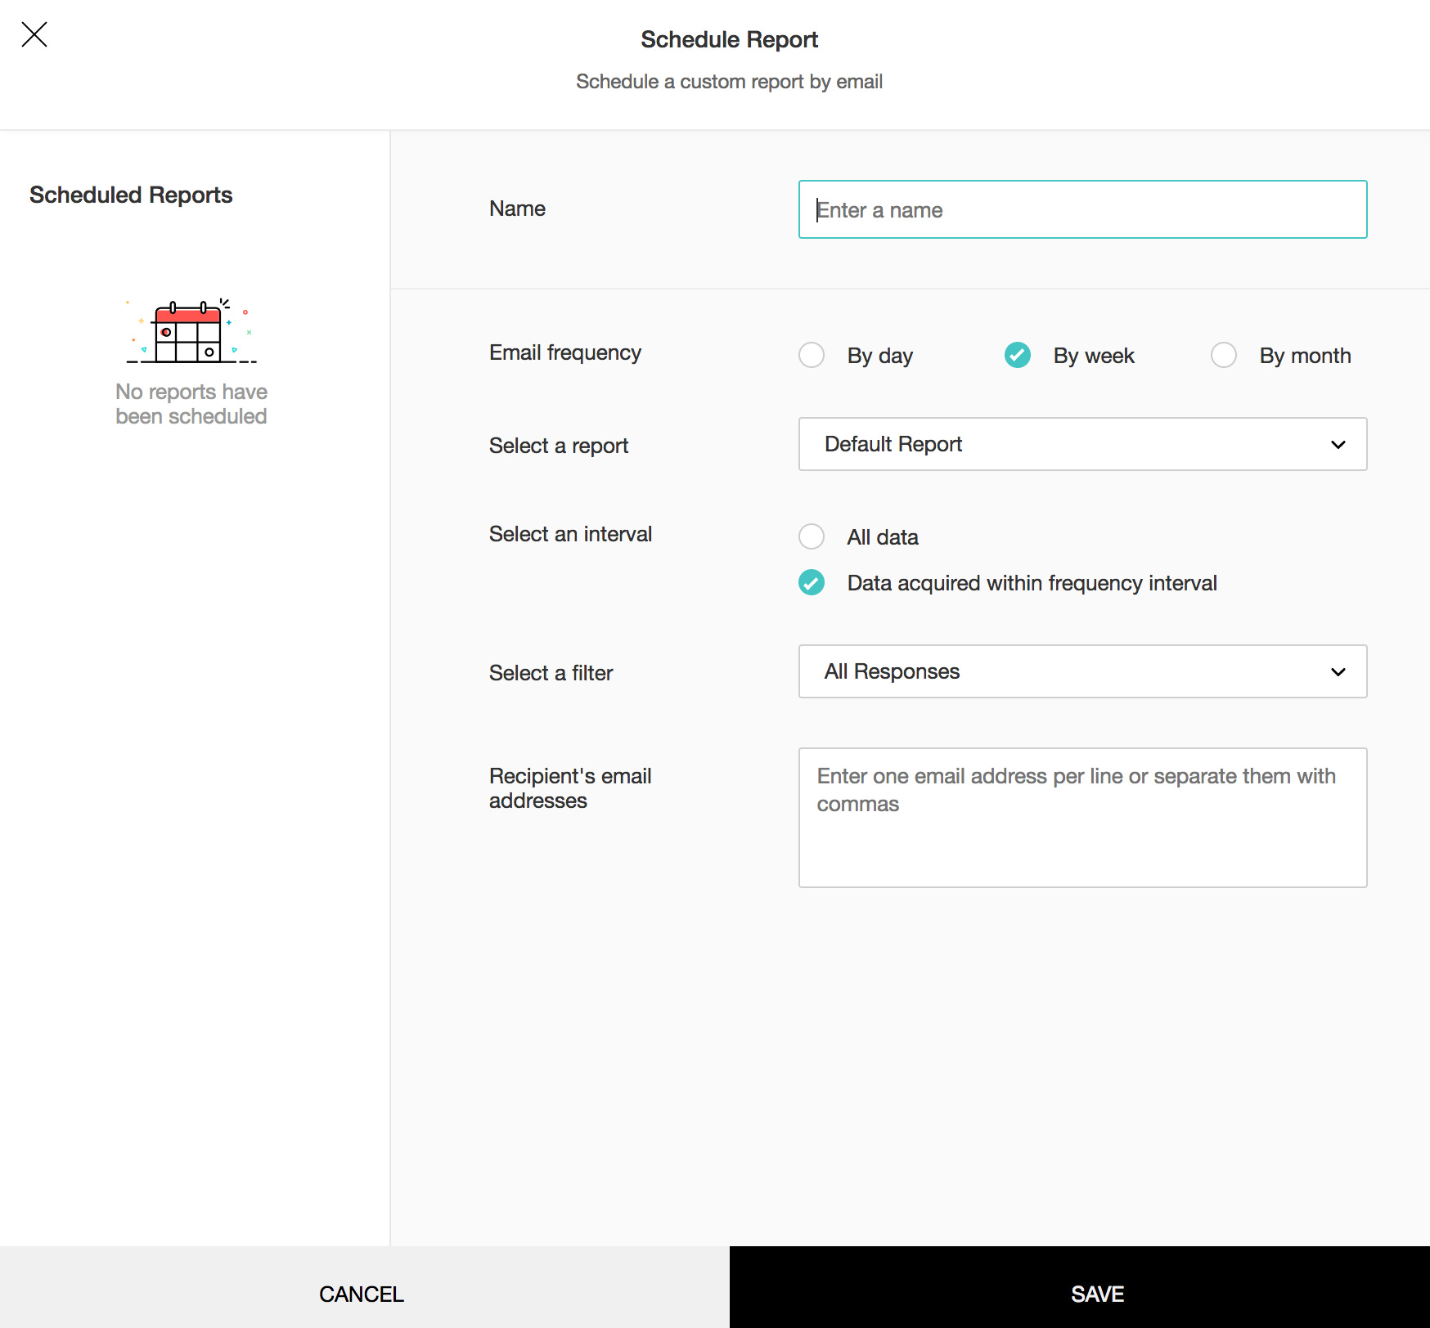Click the calendar illustration in Scheduled Reports
The width and height of the screenshot is (1430, 1328).
(191, 332)
